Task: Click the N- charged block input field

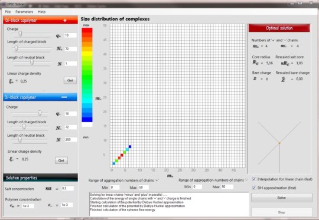Action: (x=71, y=127)
